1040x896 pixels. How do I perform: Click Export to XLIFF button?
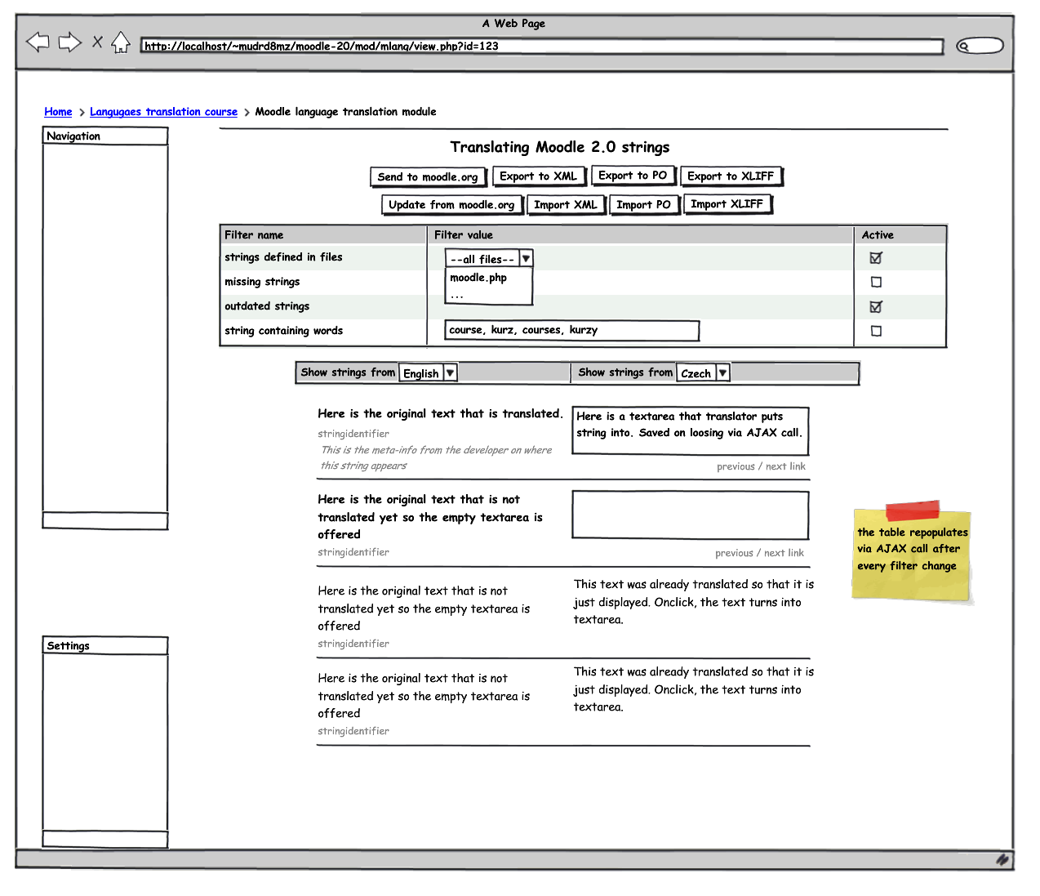pyautogui.click(x=731, y=176)
